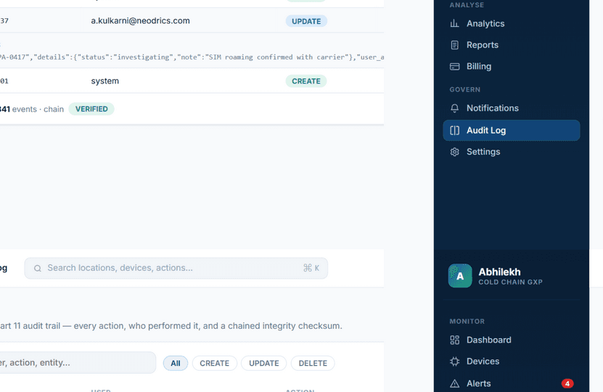Filter audit events by CREATE chip
The width and height of the screenshot is (603, 392).
point(214,363)
